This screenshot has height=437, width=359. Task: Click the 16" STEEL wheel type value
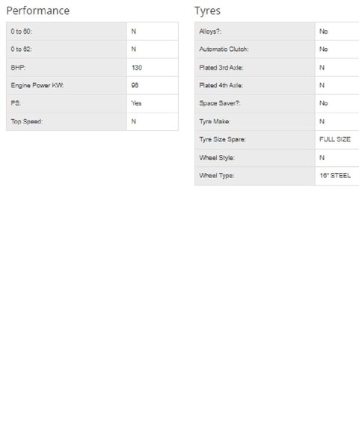pos(335,176)
